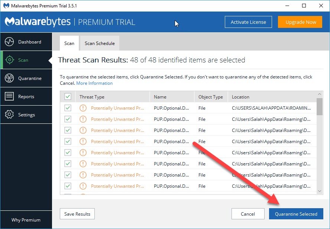Open the Reports list icon in sidebar
Screen dimensions: 330x229
coord(9,96)
